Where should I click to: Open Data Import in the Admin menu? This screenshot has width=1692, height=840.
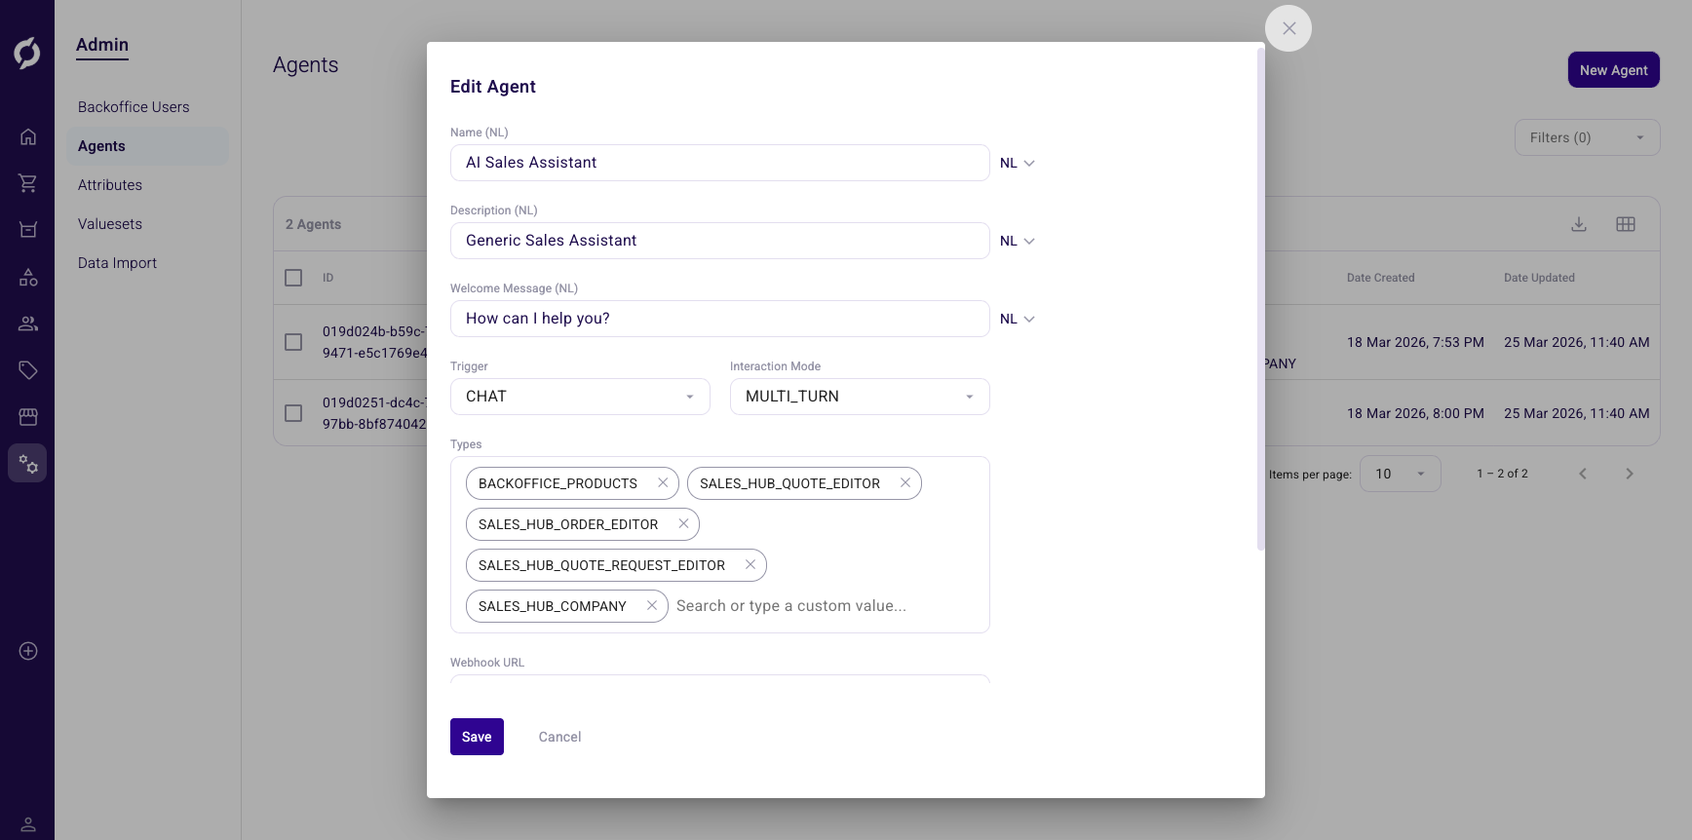tap(117, 263)
